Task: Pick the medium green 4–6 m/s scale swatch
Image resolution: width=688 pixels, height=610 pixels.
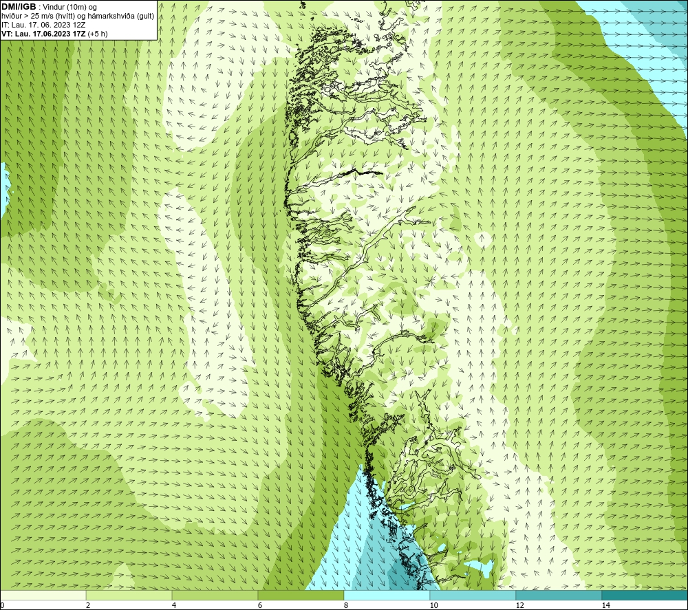Action: [215, 595]
